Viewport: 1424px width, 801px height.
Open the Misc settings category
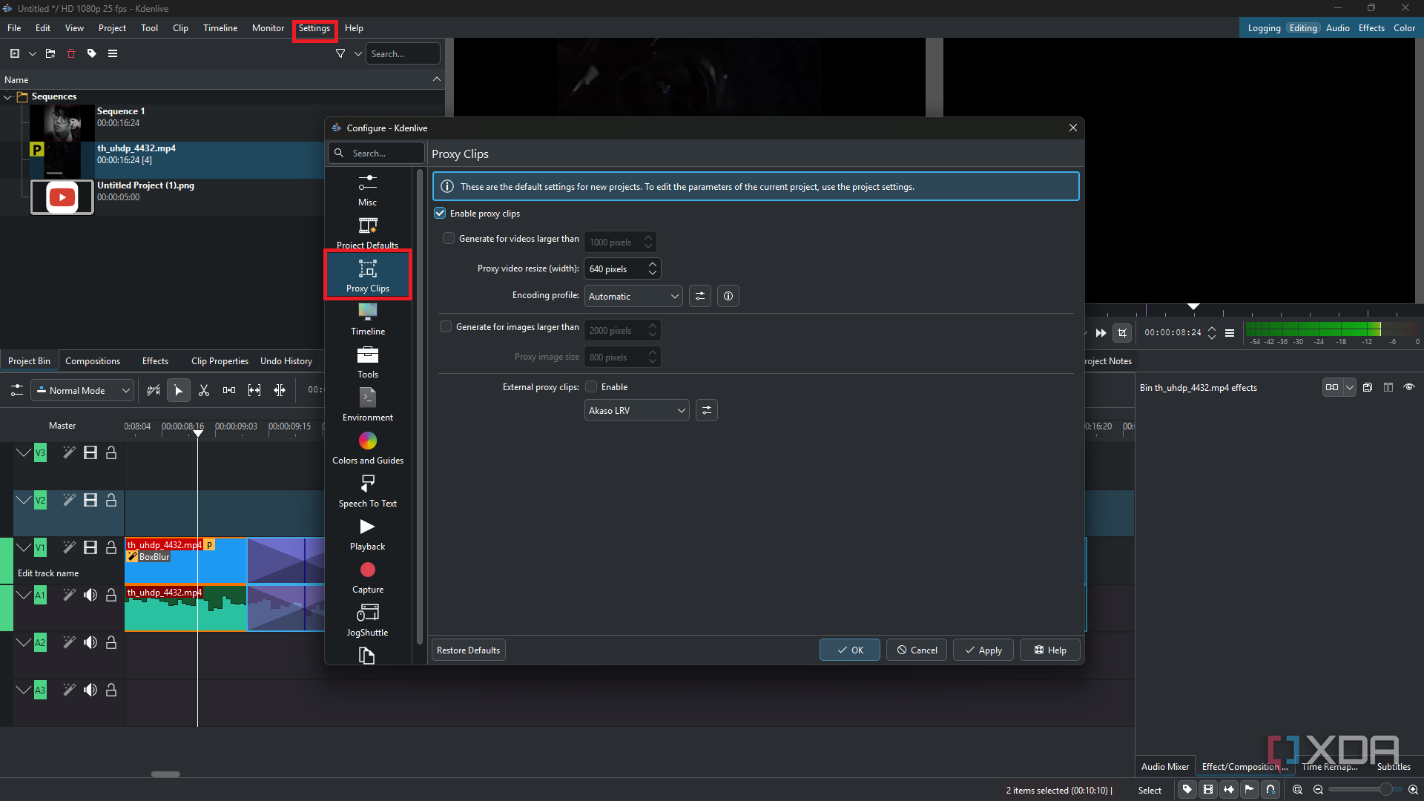pyautogui.click(x=368, y=190)
